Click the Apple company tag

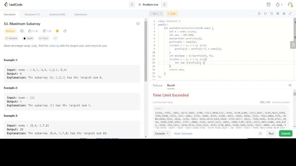(28, 38)
